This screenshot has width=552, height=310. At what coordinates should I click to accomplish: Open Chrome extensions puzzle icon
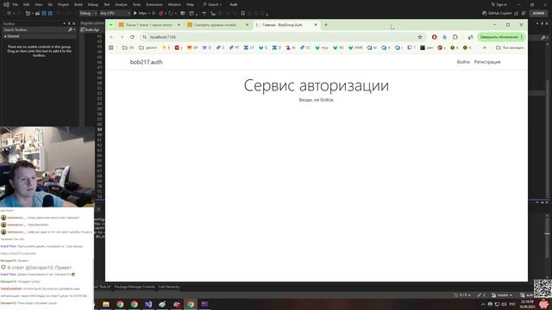click(455, 37)
